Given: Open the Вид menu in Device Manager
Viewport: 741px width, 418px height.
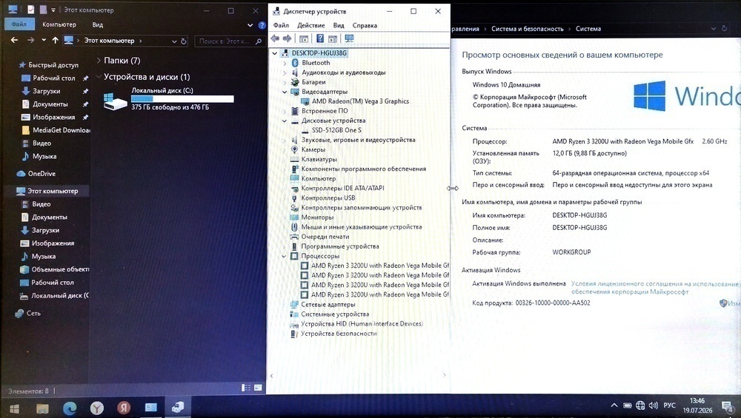Looking at the screenshot, I should (339, 25).
